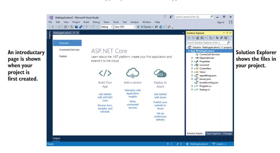Click the New Project toolbar icon
This screenshot has width=280, height=153.
[x=66, y=27]
